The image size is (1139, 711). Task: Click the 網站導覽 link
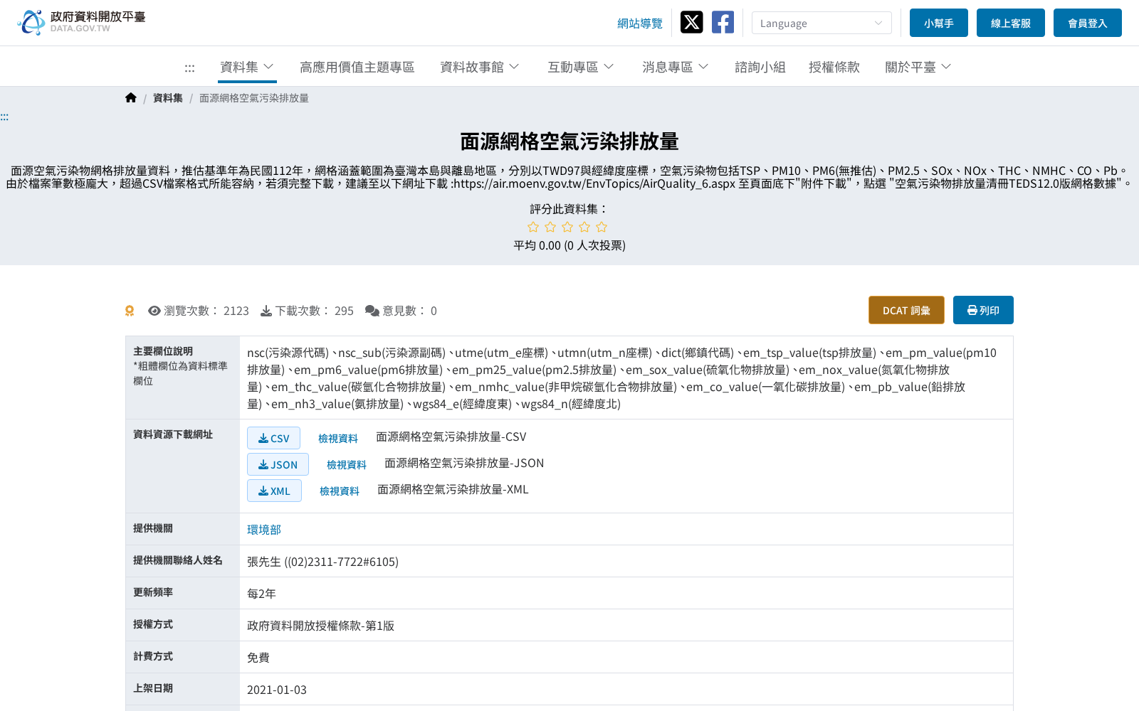(640, 23)
